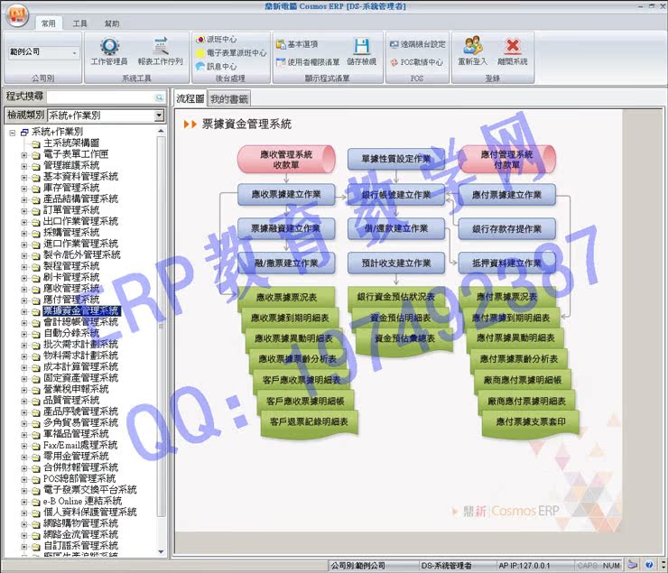This screenshot has width=668, height=573.
Task: Open 應收票據建立作業 flowchart box
Action: coord(286,195)
